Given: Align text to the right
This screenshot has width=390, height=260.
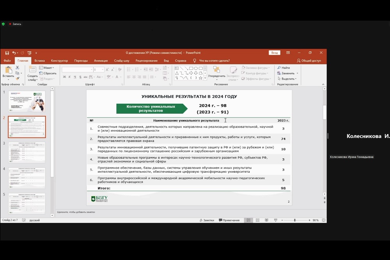Looking at the screenshot, I should point(139,77).
